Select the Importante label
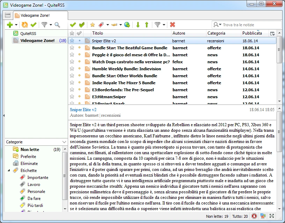Image resolution: width=285 pixels, height=223 pixels. (x=38, y=177)
